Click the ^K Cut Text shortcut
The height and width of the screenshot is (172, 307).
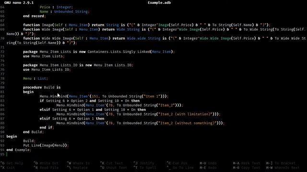[x=112, y=163]
